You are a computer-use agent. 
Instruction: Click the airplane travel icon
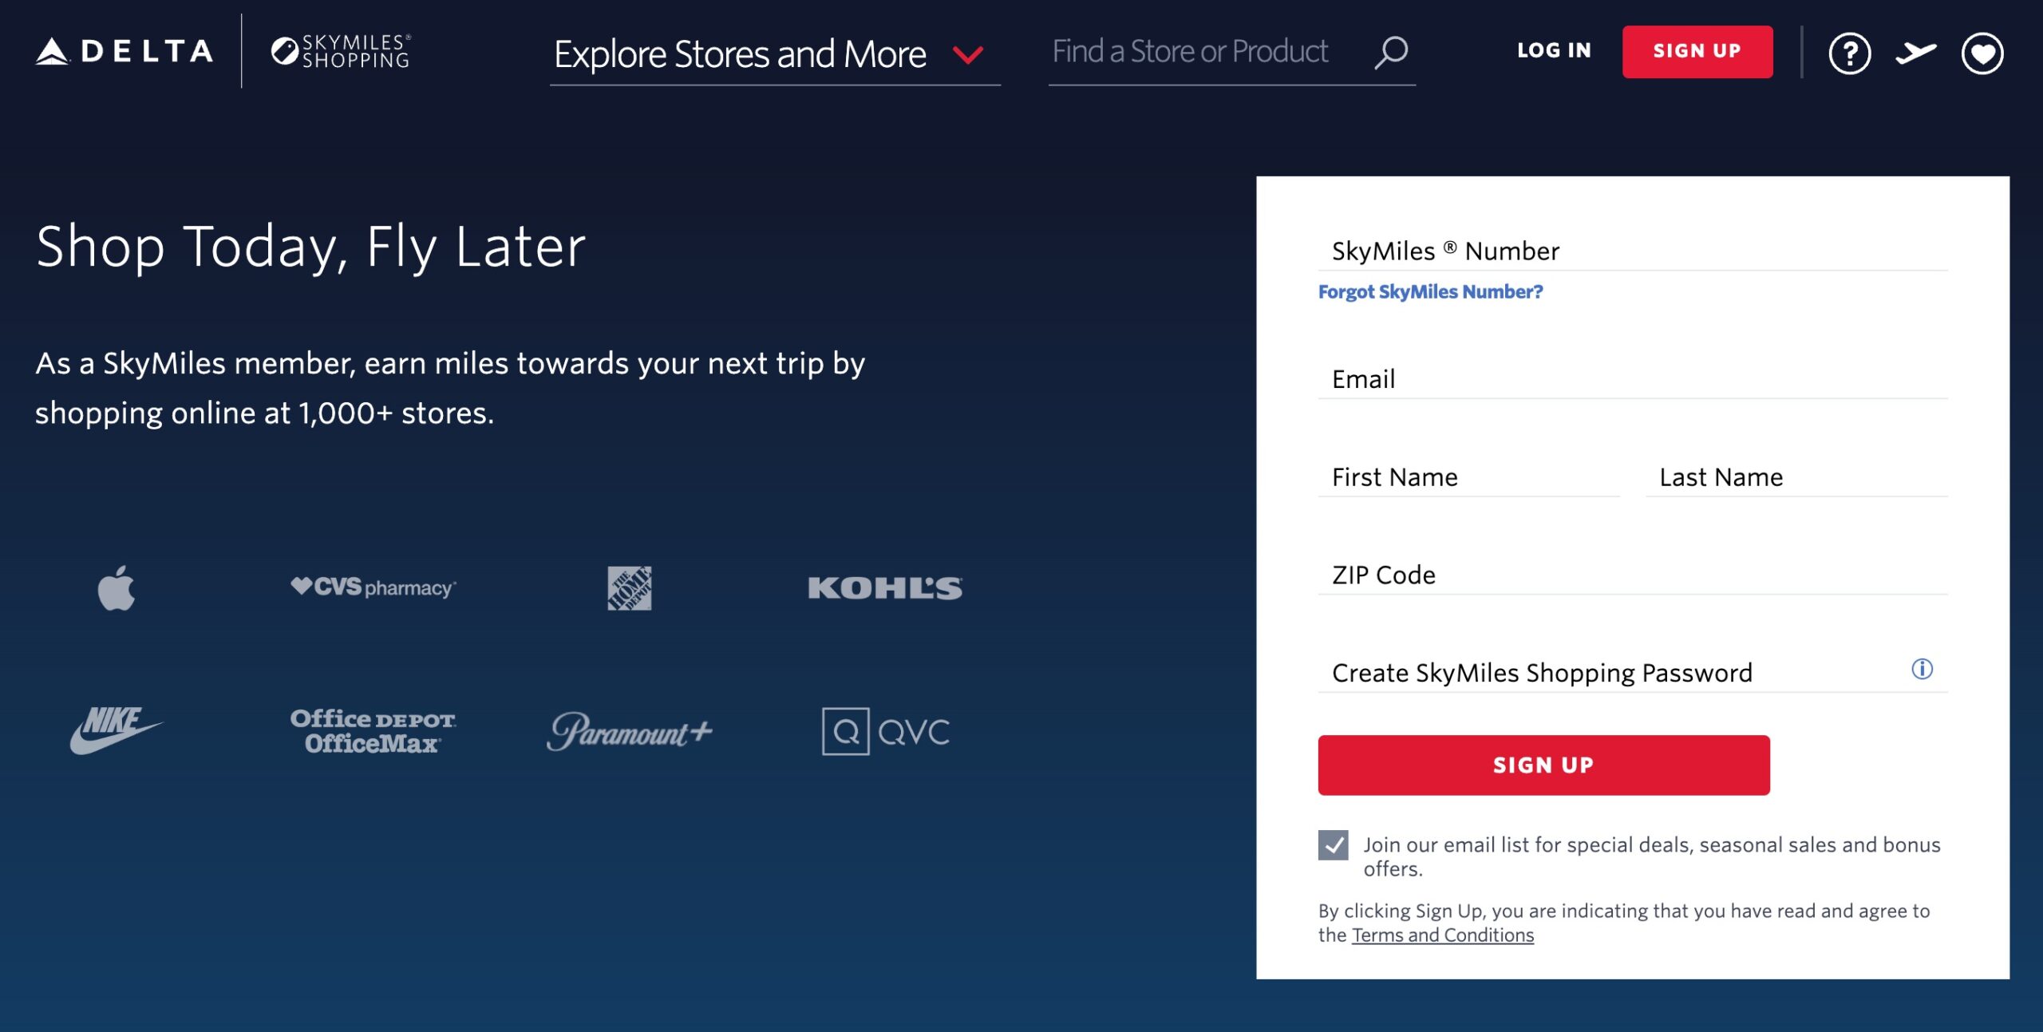pyautogui.click(x=1917, y=53)
